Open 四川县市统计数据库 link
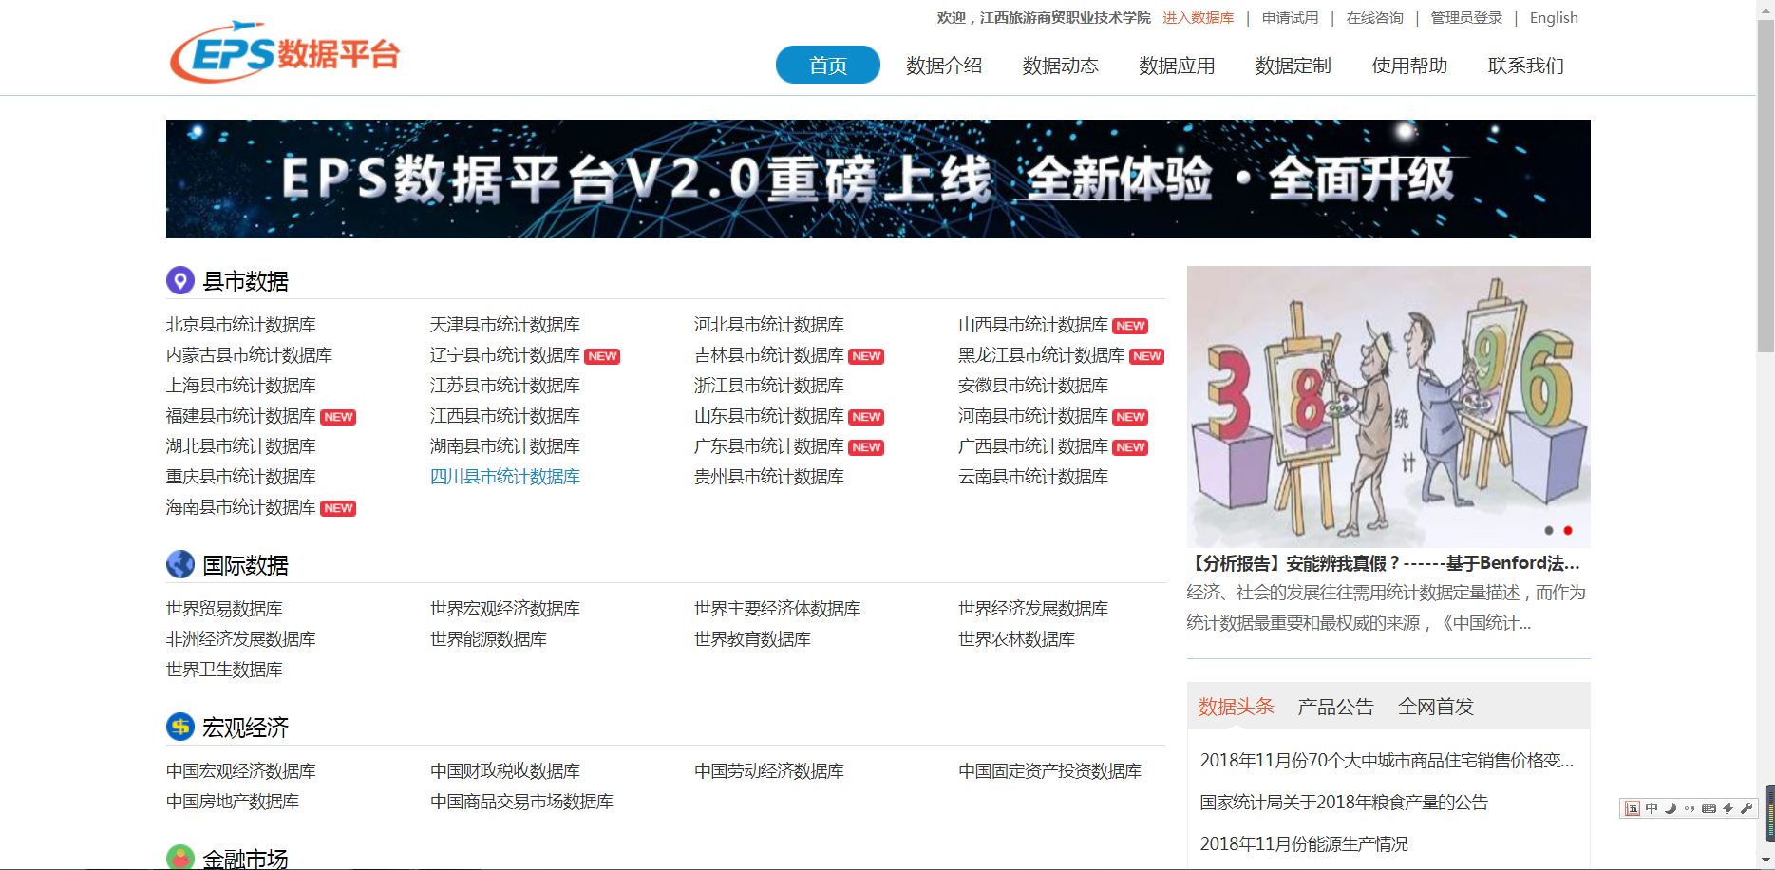1775x870 pixels. pos(505,477)
